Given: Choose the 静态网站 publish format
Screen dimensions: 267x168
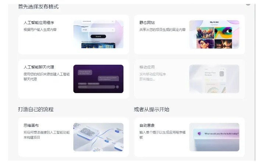Looking at the screenshot, I should coord(147,23).
